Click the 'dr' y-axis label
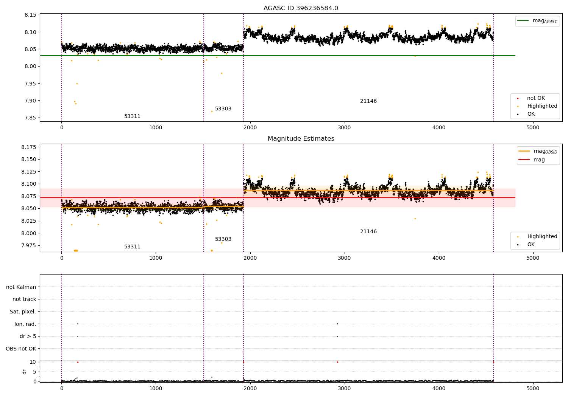Screen dimensions: 568x397 [x=25, y=372]
